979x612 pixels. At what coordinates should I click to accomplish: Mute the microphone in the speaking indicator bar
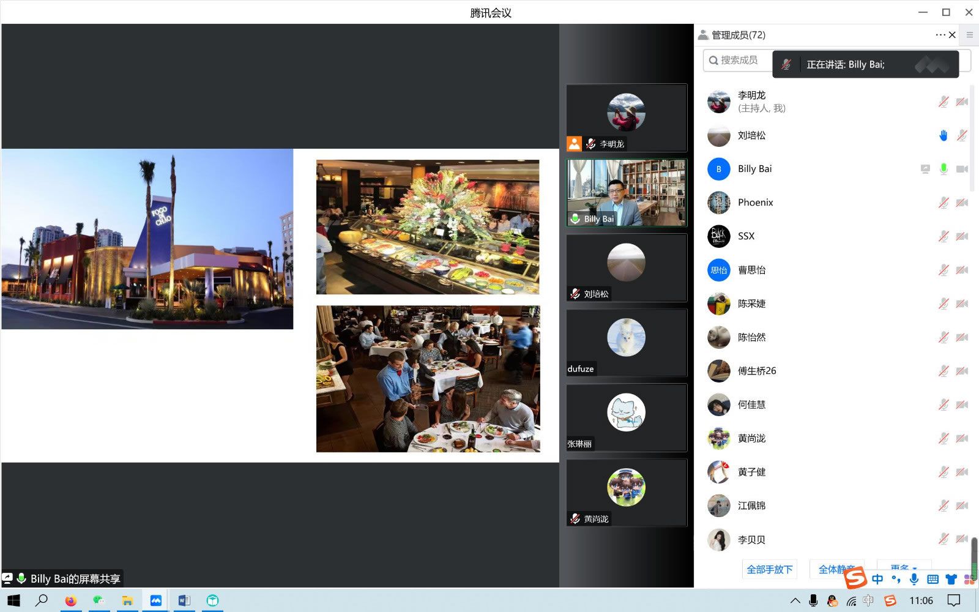pos(786,64)
